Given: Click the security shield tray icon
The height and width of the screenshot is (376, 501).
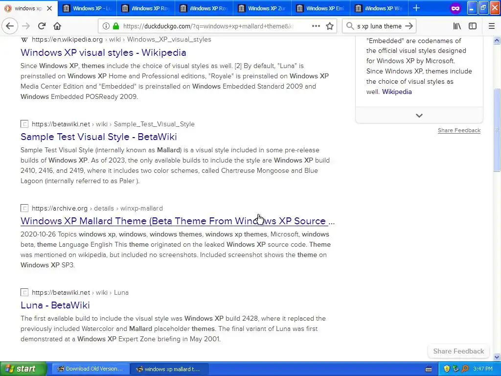Looking at the screenshot, I should [x=447, y=369].
